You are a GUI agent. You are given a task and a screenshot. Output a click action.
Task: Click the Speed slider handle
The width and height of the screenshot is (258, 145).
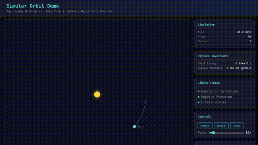click(x=213, y=133)
